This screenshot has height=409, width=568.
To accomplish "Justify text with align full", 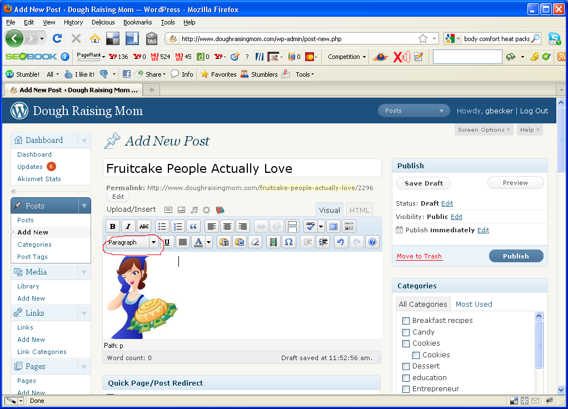I will click(x=183, y=242).
